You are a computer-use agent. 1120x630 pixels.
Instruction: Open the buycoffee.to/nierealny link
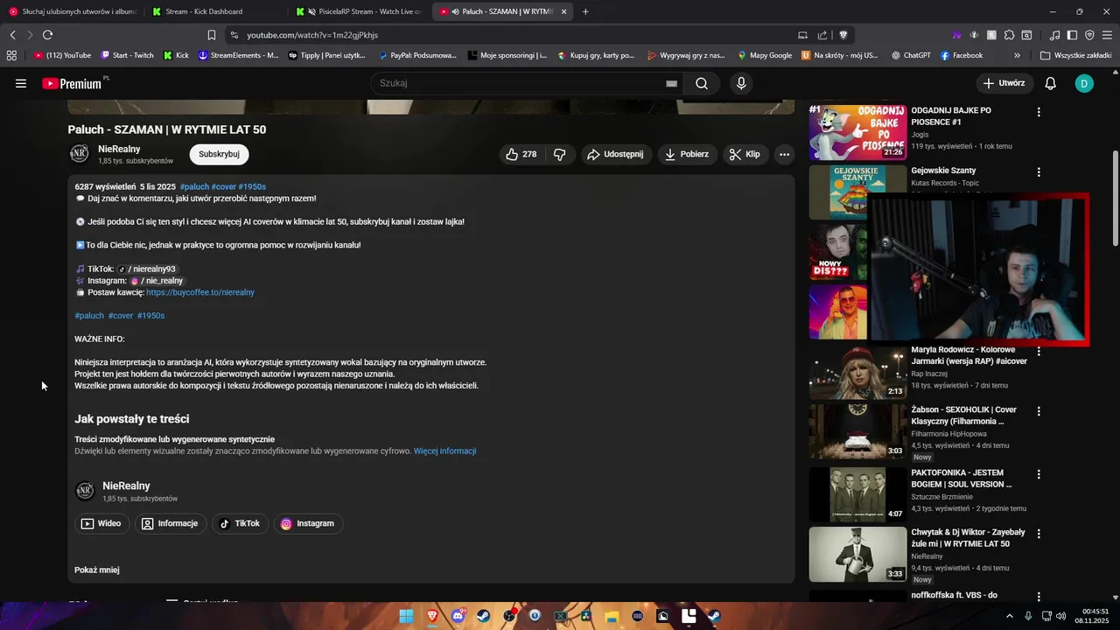(200, 292)
